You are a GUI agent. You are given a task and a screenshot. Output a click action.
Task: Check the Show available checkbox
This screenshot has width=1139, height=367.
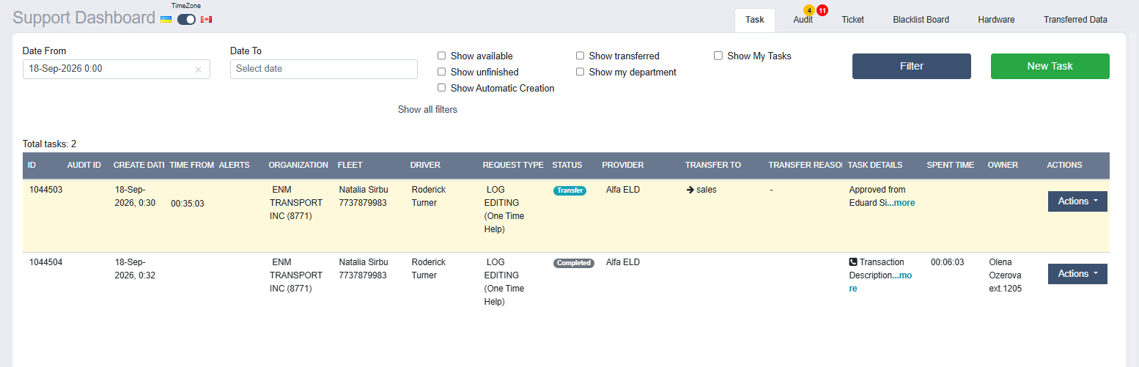(441, 56)
